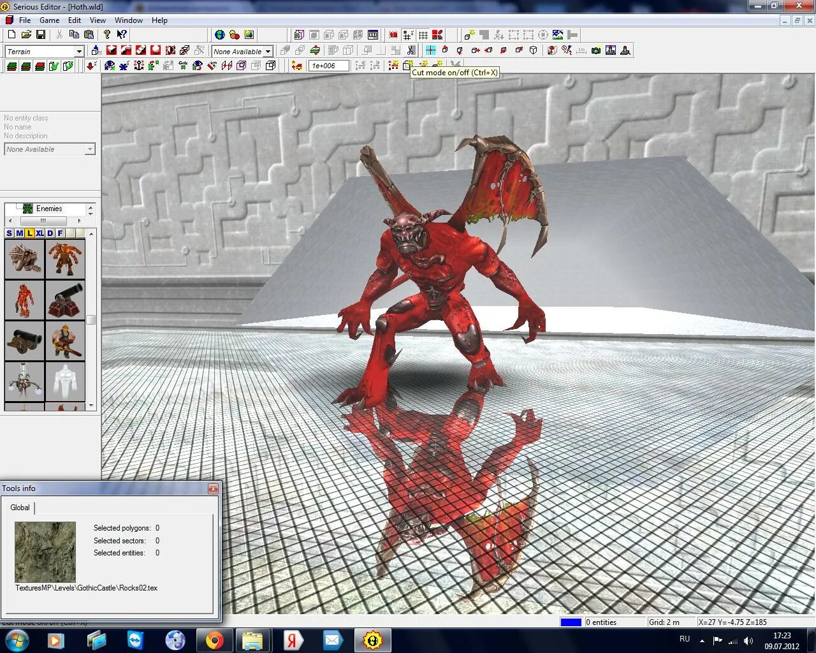
Task: Save the world with the floppy disk icon
Action: [x=40, y=34]
